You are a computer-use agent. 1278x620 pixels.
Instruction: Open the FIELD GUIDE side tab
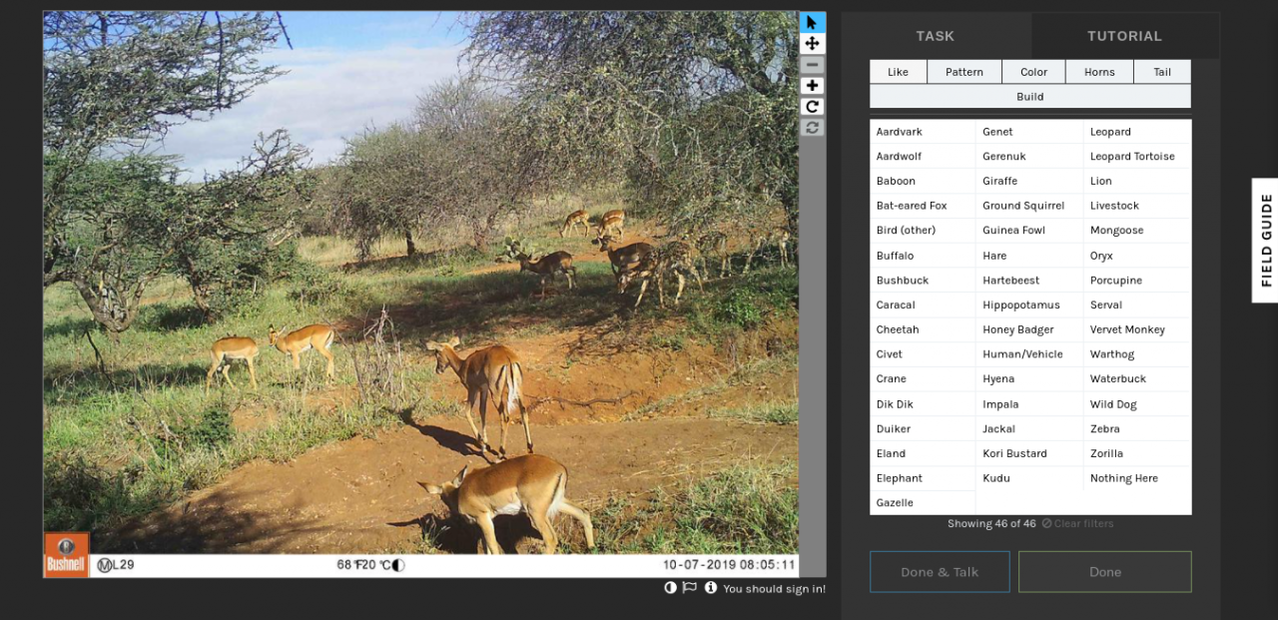[x=1266, y=240]
